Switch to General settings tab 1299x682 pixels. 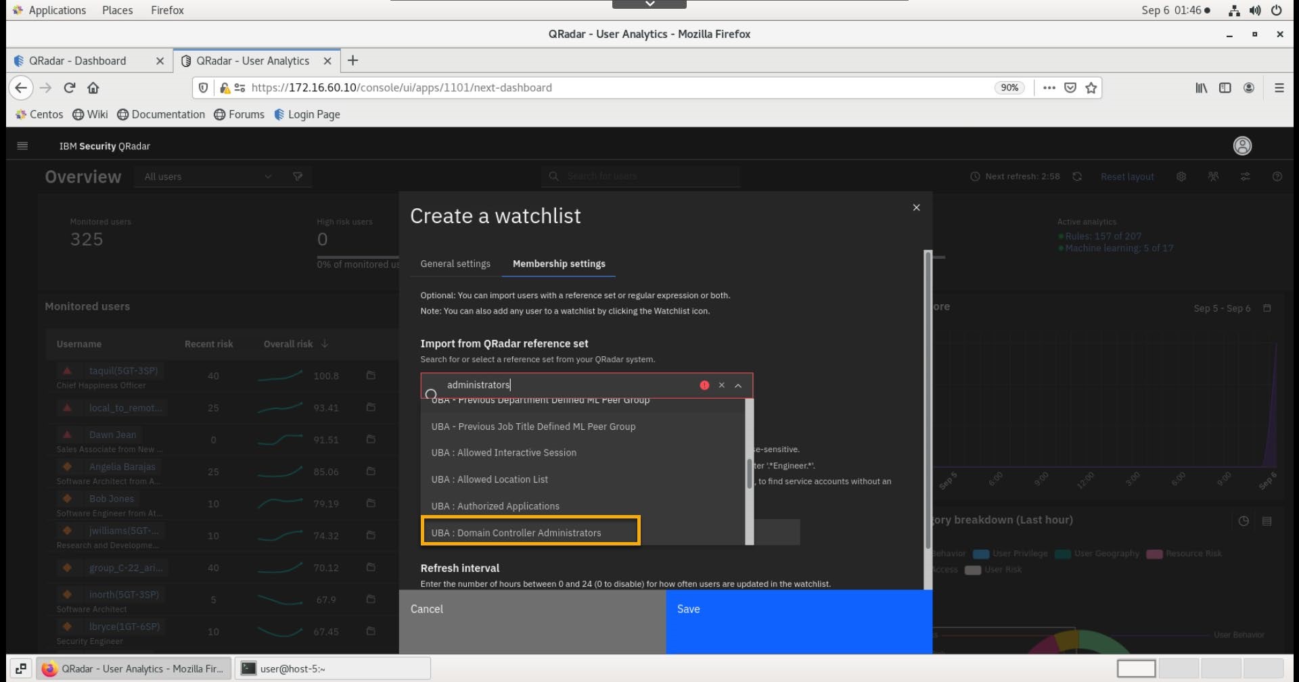pyautogui.click(x=455, y=264)
